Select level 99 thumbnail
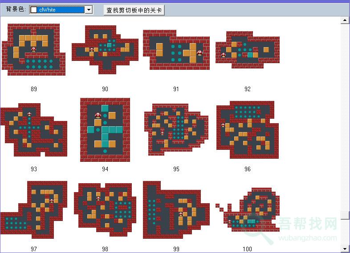 (176, 210)
